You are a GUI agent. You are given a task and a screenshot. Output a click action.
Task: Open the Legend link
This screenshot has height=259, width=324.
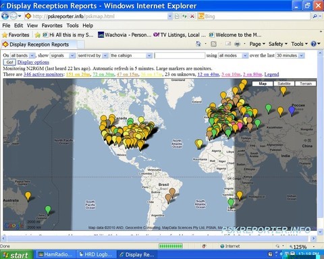point(271,74)
